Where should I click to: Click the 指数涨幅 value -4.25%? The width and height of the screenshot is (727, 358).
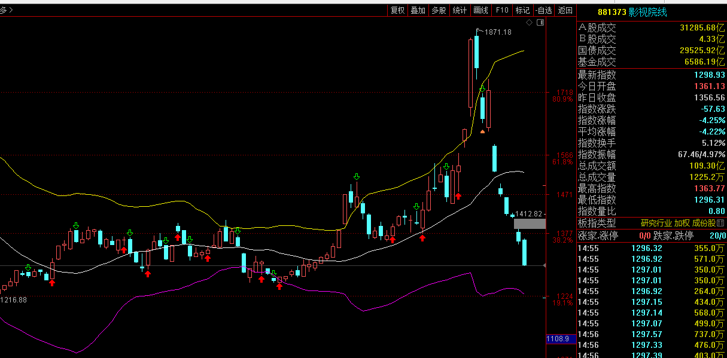pos(712,121)
